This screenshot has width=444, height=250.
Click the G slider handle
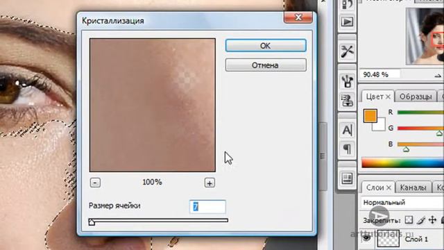(x=439, y=133)
